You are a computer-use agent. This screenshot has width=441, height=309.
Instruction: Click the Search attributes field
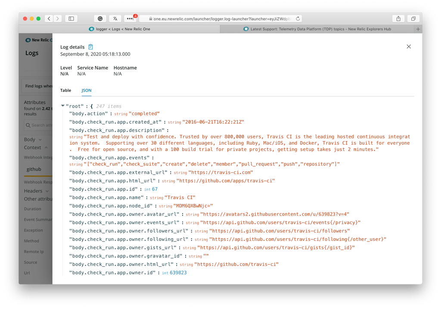pos(38,125)
